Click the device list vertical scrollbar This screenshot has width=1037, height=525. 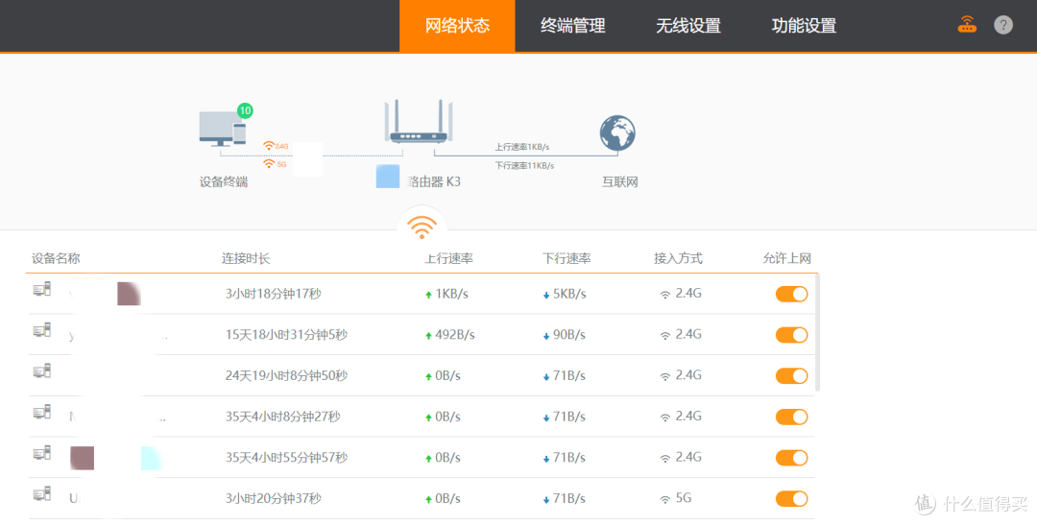coord(817,333)
